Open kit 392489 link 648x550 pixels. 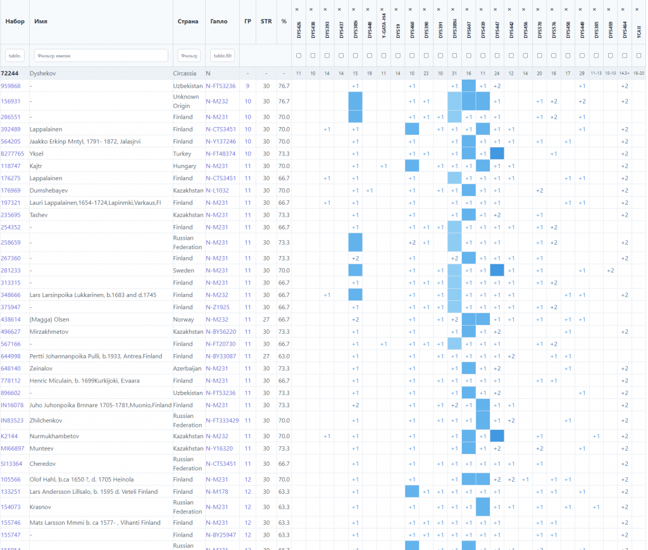11,129
